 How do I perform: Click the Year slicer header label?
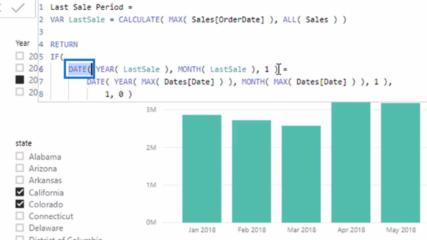pos(23,43)
